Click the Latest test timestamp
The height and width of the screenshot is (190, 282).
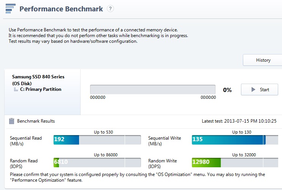239,121
